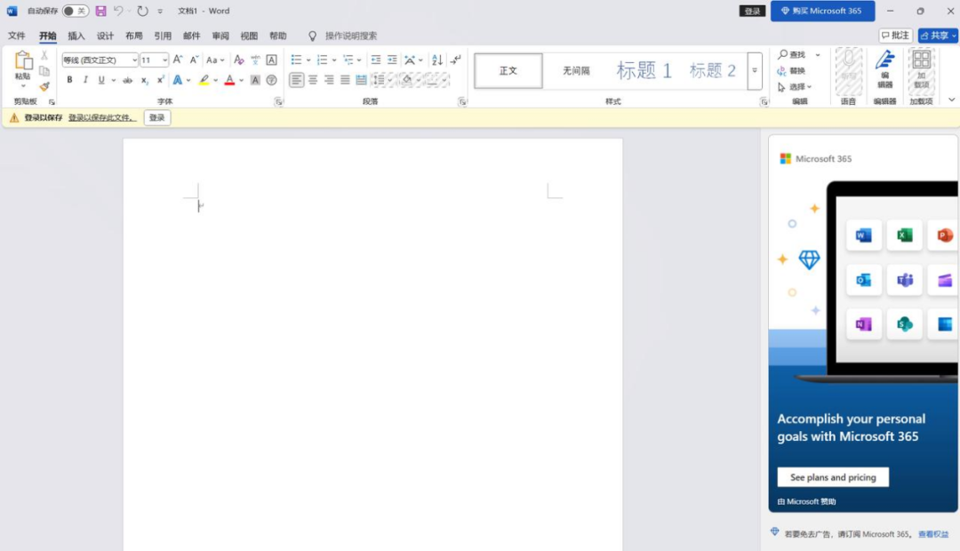Apply subscript formatting

[x=145, y=80]
